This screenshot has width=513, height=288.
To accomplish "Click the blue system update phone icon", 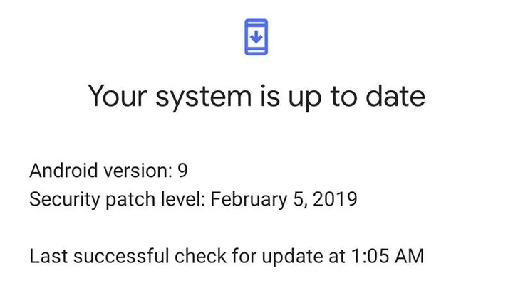I will 256,38.
